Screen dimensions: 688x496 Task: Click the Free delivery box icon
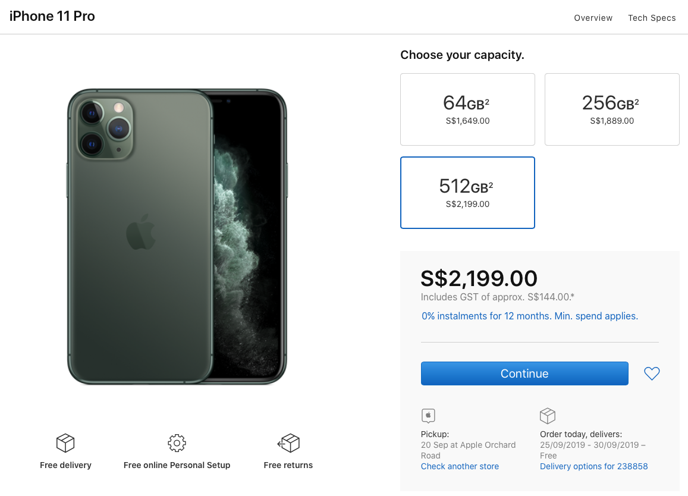click(65, 443)
